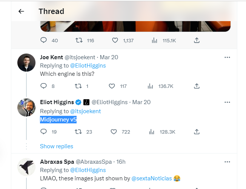Open more options on Eliot Higgins' tweet

click(x=227, y=102)
